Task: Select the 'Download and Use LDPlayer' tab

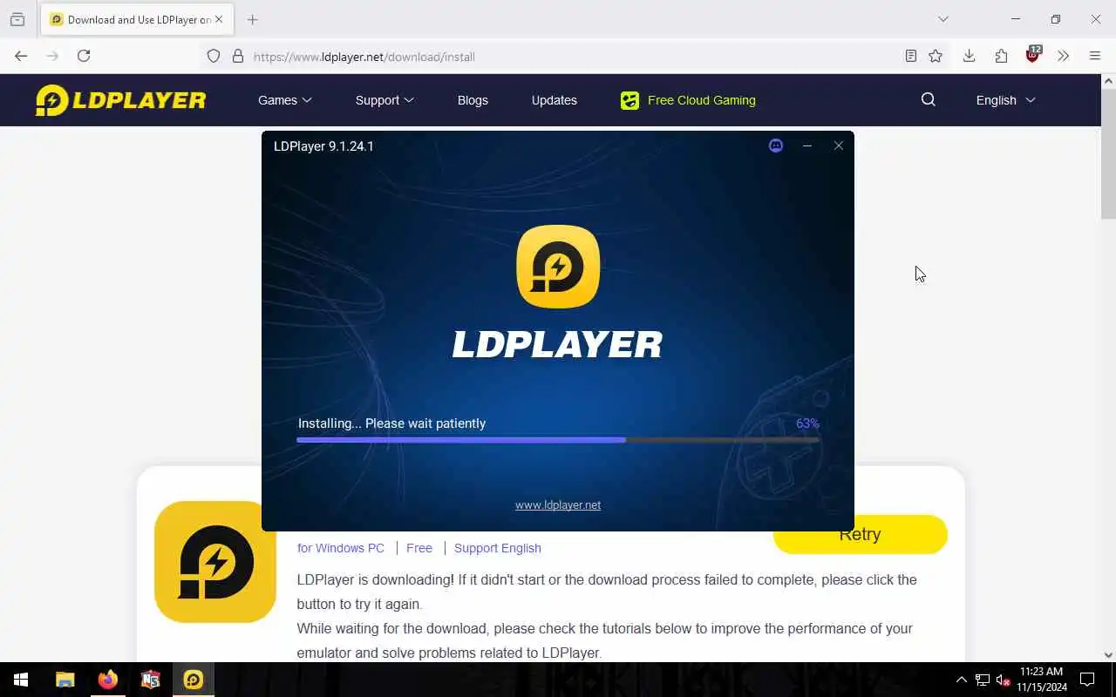Action: tap(137, 19)
